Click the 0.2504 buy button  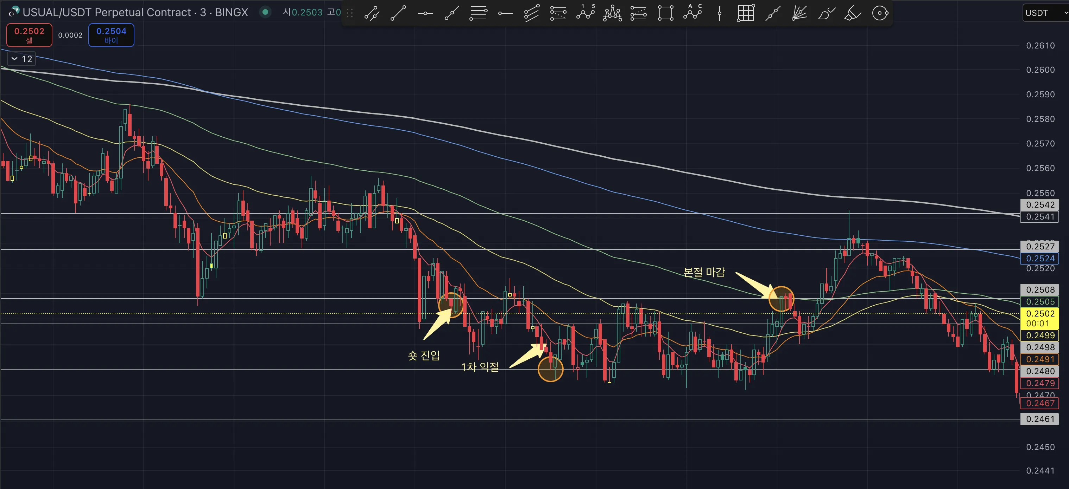[111, 35]
